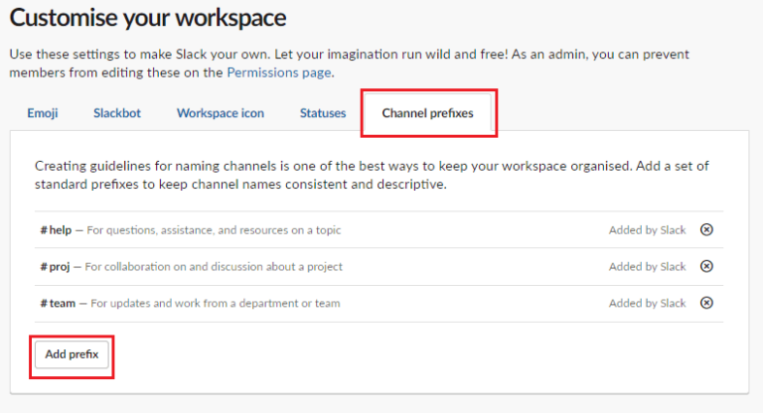The image size is (763, 413).
Task: Remove the #help channel prefix
Action: tap(706, 229)
